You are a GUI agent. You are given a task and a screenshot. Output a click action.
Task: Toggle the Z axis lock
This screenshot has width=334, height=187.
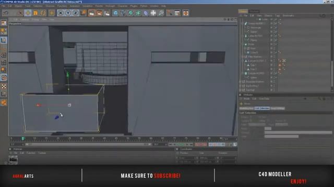pos(75,13)
